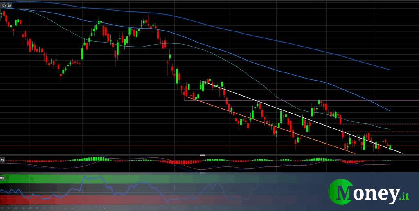Grab the divider handle between price and MACD panes
Image resolution: width=419 pixels, height=211 pixels.
tap(202, 155)
